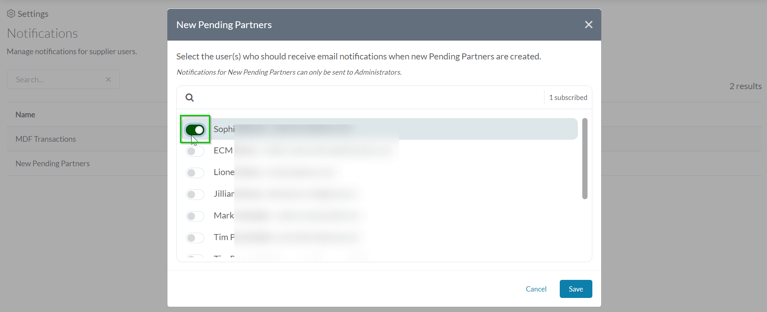Click the 1 subscribed counter
Image resolution: width=767 pixels, height=312 pixels.
pos(568,97)
